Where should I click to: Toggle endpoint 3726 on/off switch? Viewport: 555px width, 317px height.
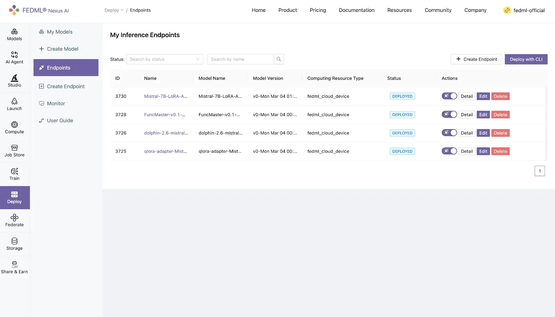pos(449,133)
